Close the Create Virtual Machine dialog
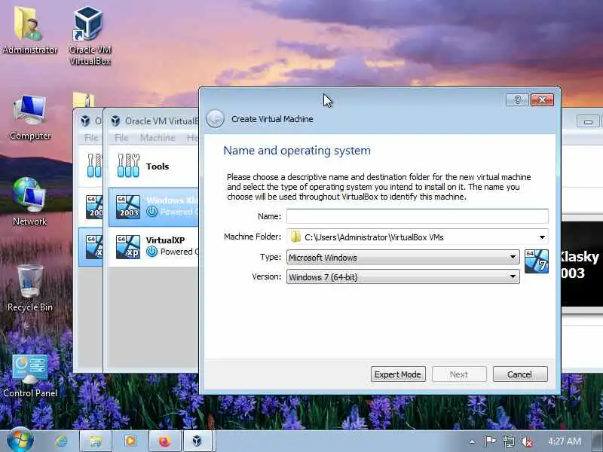603x452 pixels. [542, 100]
